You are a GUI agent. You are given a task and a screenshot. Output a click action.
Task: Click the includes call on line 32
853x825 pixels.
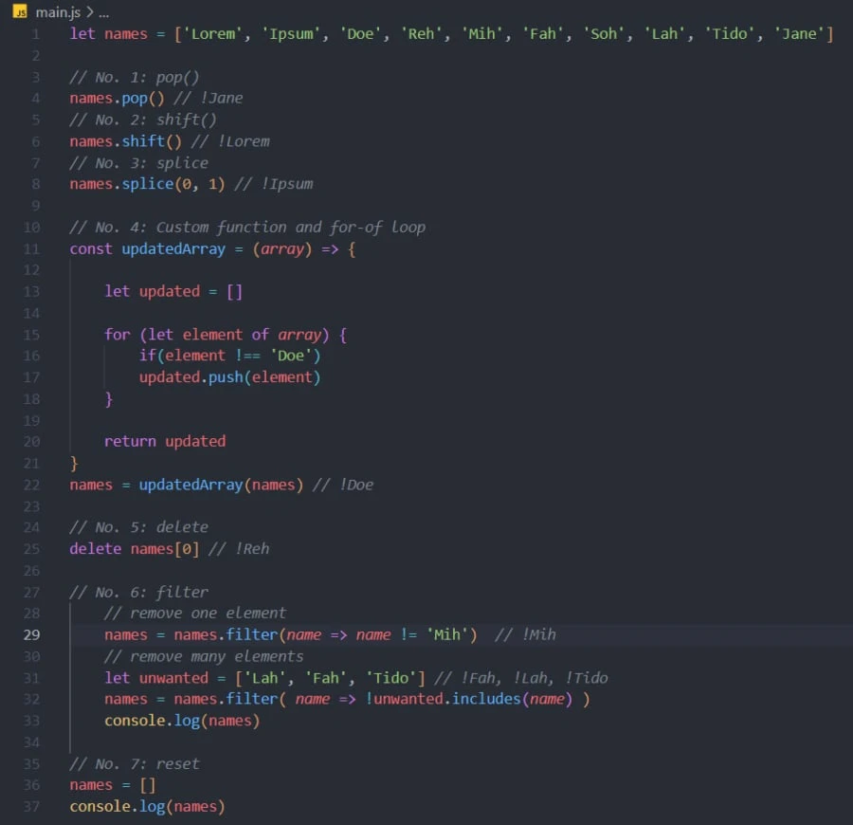click(x=487, y=698)
